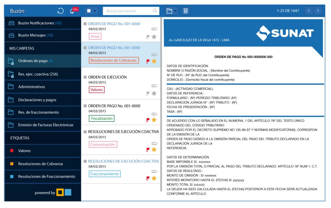The image size is (331, 208).
Task: Click the trash delete icon in toolbar
Action: point(186,11)
